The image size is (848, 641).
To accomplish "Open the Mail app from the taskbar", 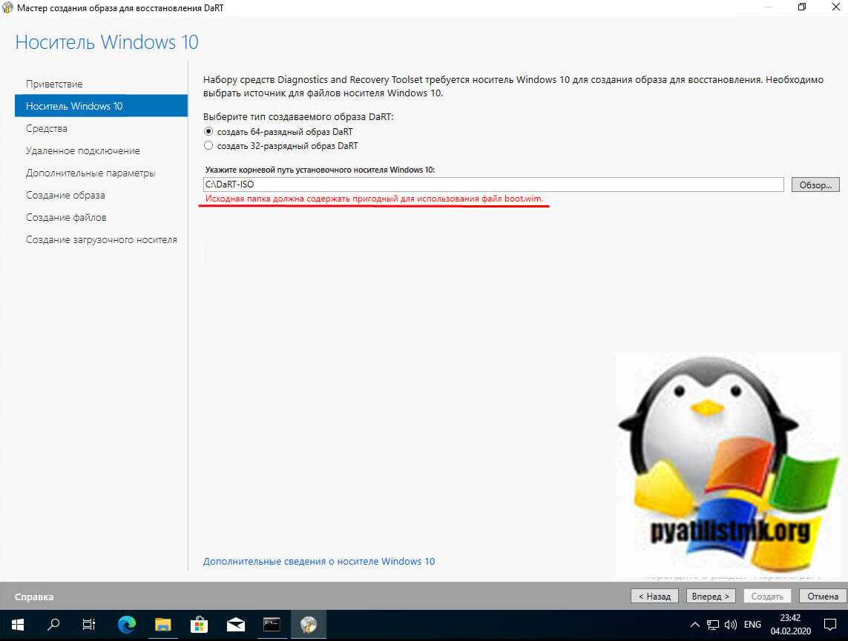I will (x=235, y=625).
